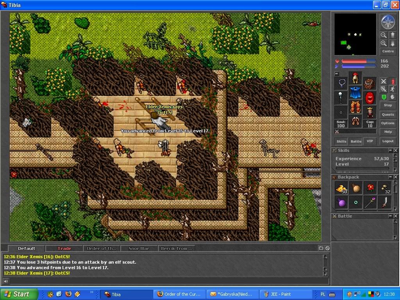The height and width of the screenshot is (300, 400).
Task: Close the Skills panel
Action: [x=395, y=150]
